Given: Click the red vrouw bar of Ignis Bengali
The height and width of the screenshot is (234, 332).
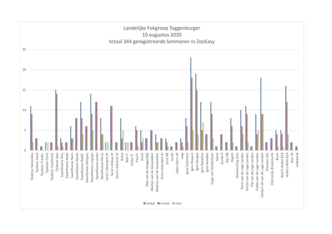Looking at the screenshot, I should (x=197, y=120).
